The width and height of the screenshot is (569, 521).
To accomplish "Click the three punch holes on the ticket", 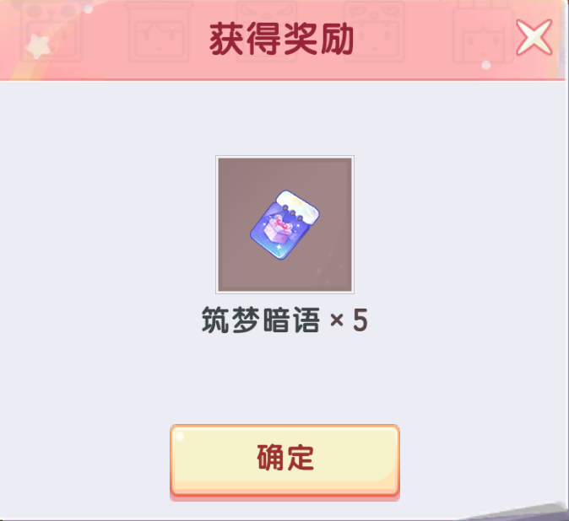I will [294, 214].
